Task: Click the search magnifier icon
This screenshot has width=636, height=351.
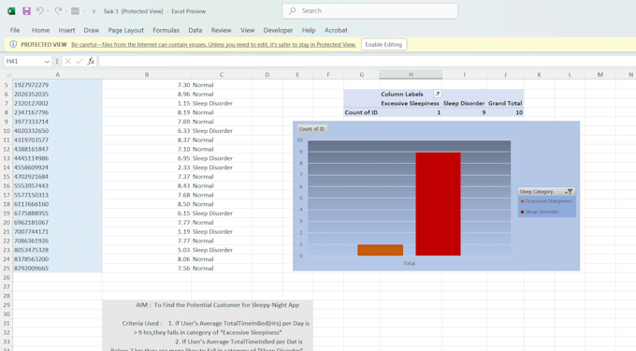Action: coord(293,11)
